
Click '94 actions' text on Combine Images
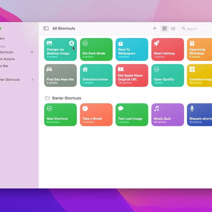(x=196, y=83)
